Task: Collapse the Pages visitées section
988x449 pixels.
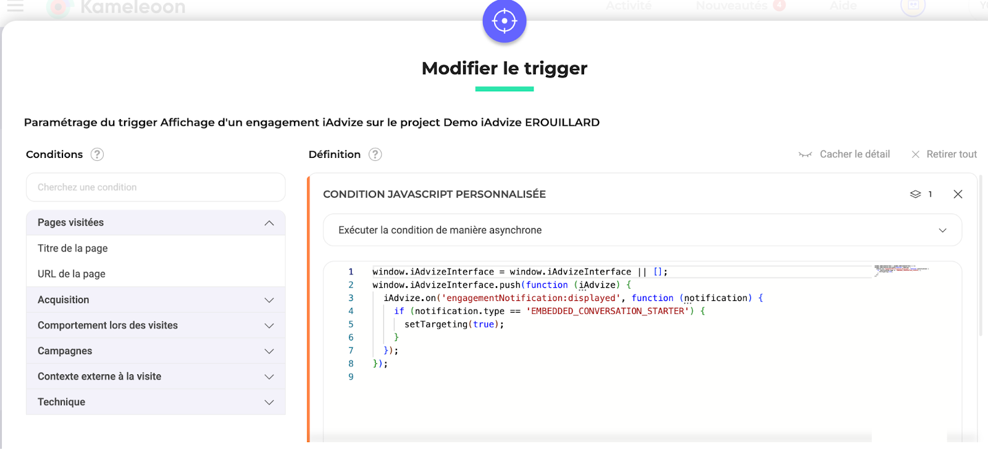Action: pos(156,223)
